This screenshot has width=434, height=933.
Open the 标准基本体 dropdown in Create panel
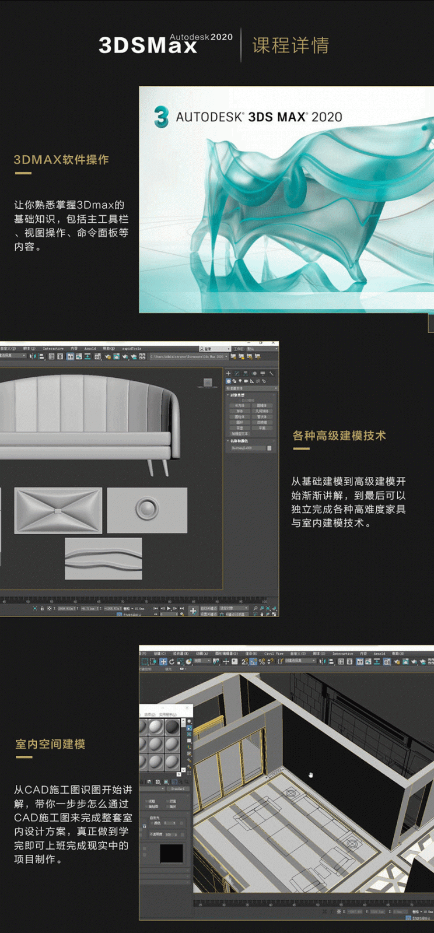251,388
